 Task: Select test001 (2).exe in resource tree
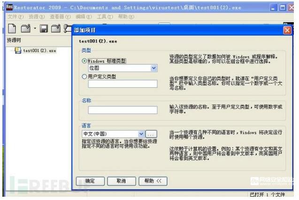[39, 51]
